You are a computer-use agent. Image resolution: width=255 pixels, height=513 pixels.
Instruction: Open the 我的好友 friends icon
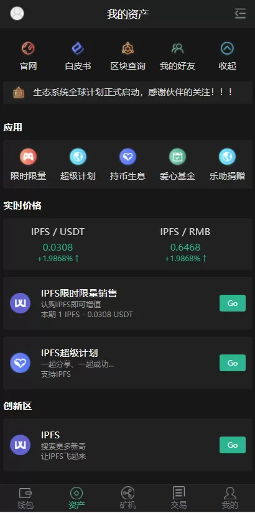click(177, 49)
